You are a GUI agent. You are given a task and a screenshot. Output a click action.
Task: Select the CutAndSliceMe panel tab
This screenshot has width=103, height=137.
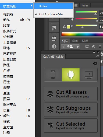click(x=53, y=57)
